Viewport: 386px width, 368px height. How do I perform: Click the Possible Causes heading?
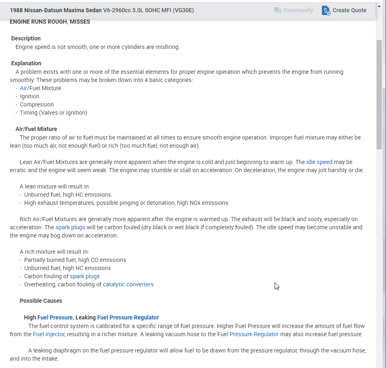pyautogui.click(x=41, y=301)
